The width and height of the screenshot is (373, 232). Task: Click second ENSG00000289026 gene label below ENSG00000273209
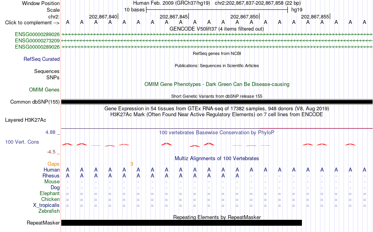point(37,47)
